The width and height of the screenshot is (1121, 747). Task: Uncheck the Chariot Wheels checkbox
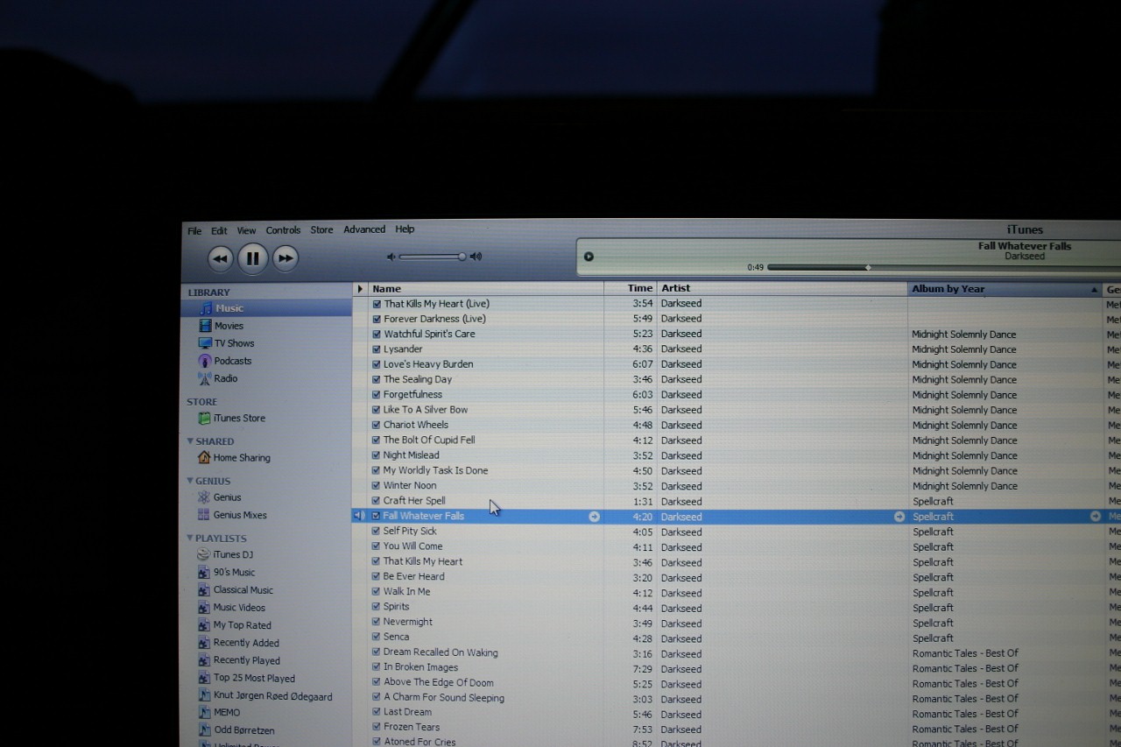[377, 425]
